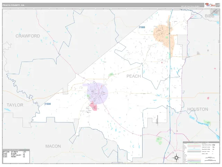Select the HOUSTON county label

(198, 109)
